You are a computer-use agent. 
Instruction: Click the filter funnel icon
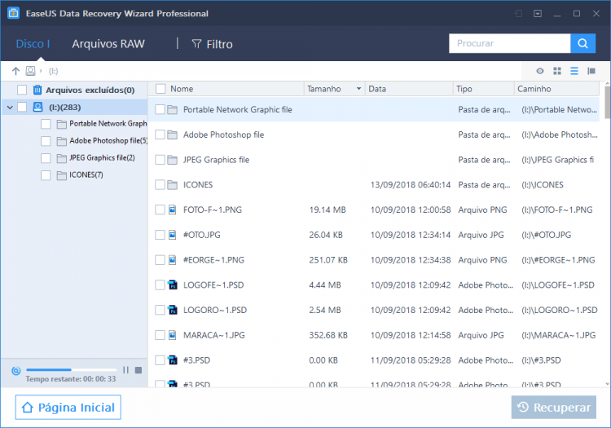tap(197, 44)
